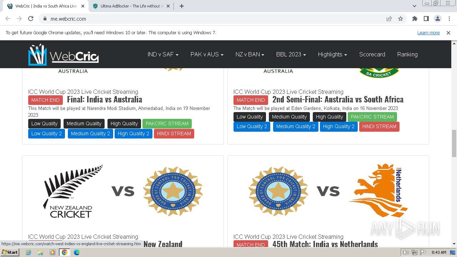Image resolution: width=457 pixels, height=257 pixels.
Task: Click MATCH END badge for the Final
Action: click(x=45, y=100)
